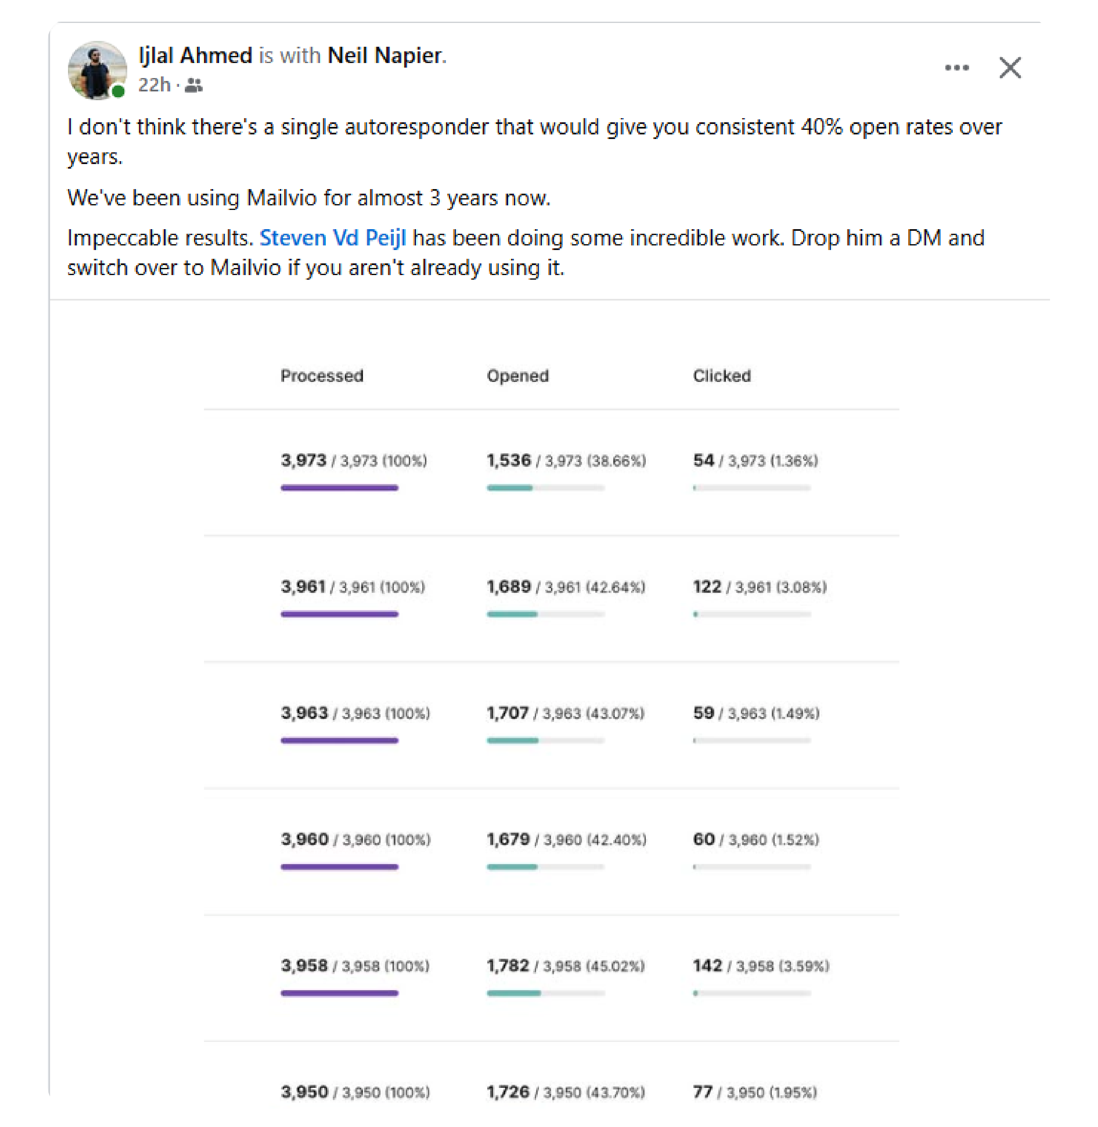Click the green online status dot
Viewport: 1098px width, 1127px height.
(x=118, y=91)
